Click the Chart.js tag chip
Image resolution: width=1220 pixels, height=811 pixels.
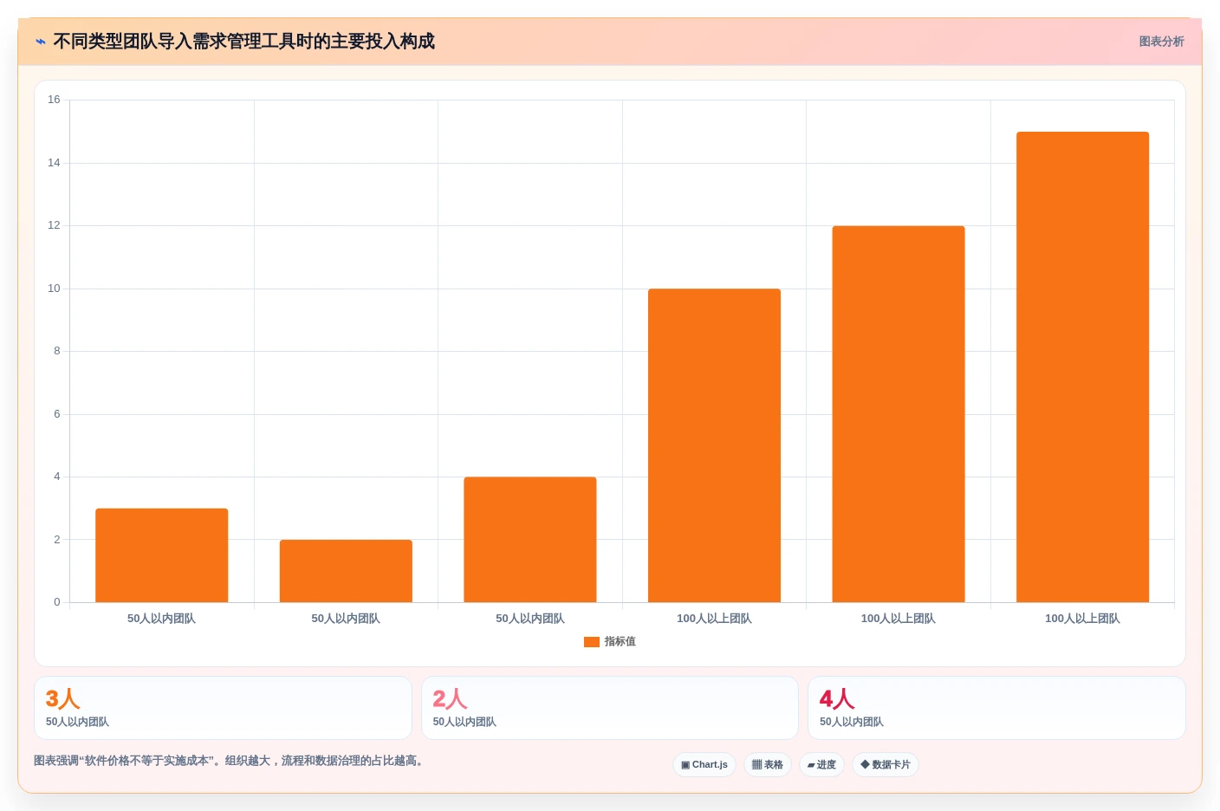(x=704, y=765)
